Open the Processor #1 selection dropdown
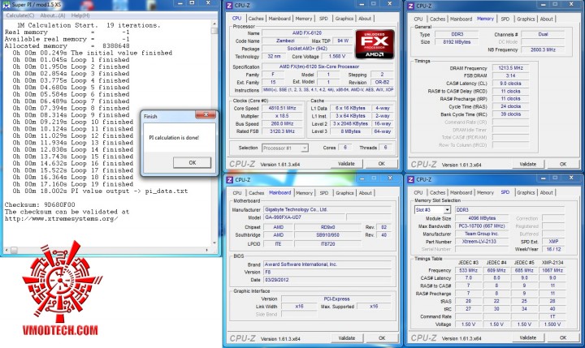 pyautogui.click(x=285, y=148)
